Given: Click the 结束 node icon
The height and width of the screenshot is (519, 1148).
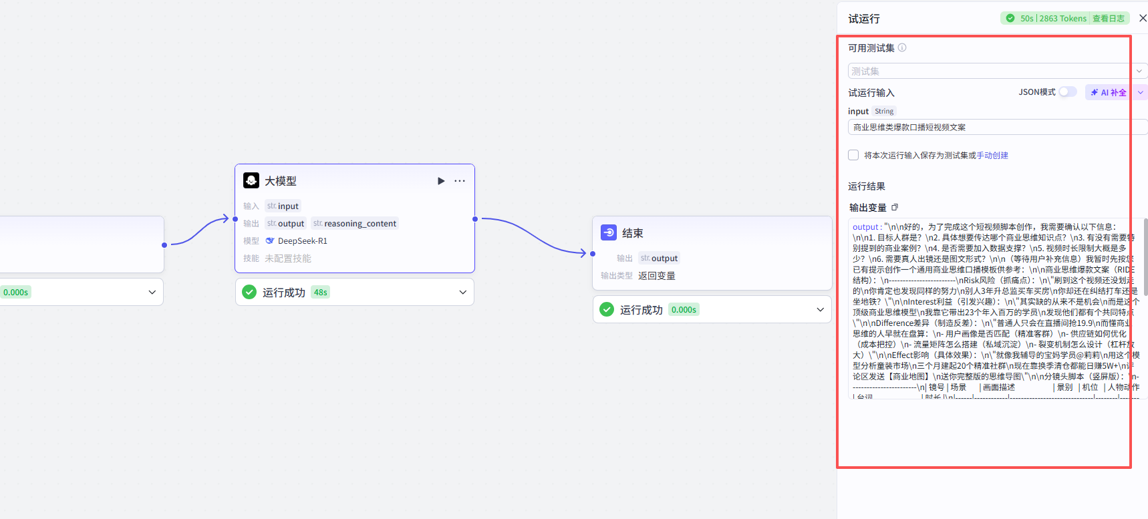Looking at the screenshot, I should pyautogui.click(x=609, y=232).
